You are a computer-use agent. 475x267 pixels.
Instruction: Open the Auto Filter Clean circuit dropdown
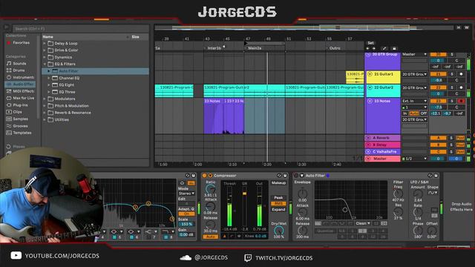363,223
